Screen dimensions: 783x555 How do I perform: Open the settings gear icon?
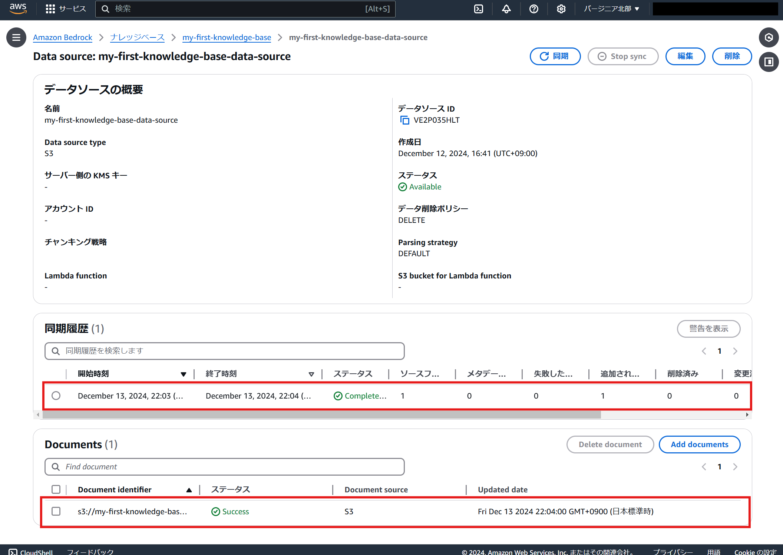[x=561, y=9]
